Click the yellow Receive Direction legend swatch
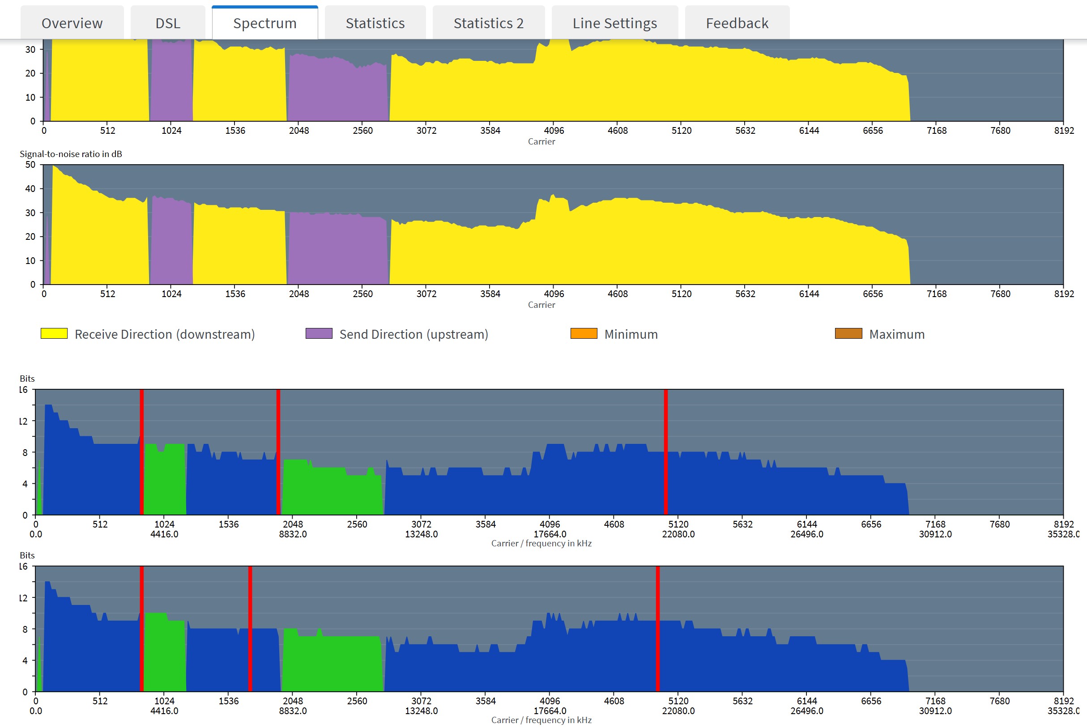The width and height of the screenshot is (1087, 728). 54,333
